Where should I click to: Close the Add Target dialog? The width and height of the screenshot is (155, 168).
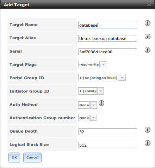149,5
